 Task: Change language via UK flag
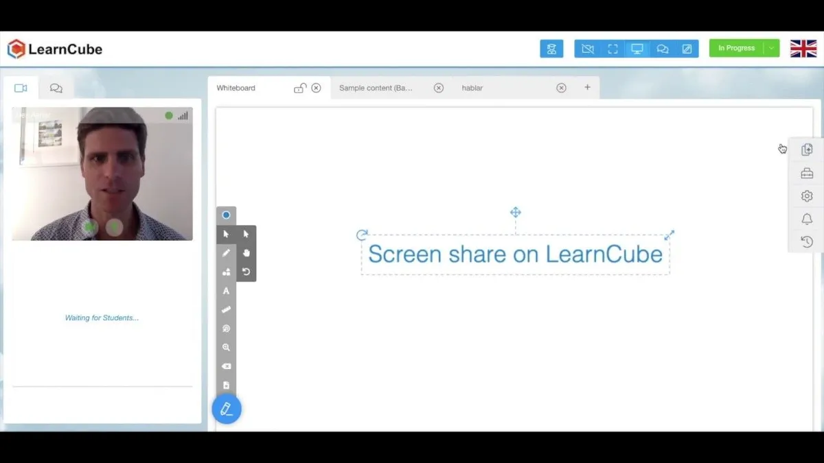coord(803,48)
